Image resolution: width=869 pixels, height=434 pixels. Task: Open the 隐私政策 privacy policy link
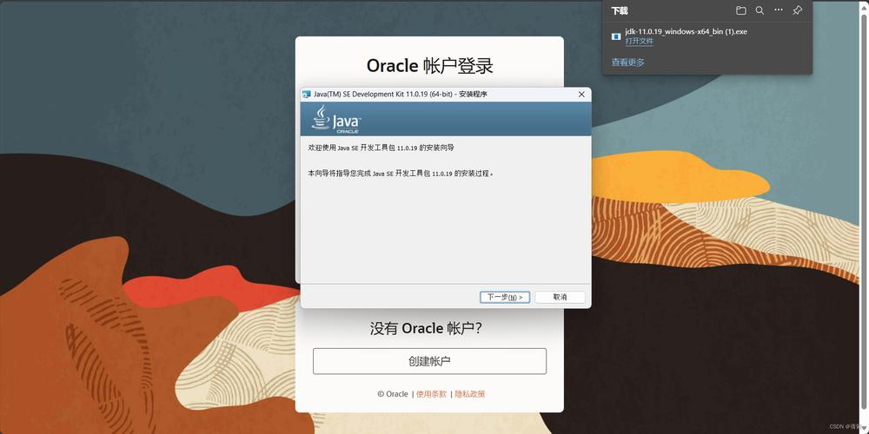tap(470, 394)
